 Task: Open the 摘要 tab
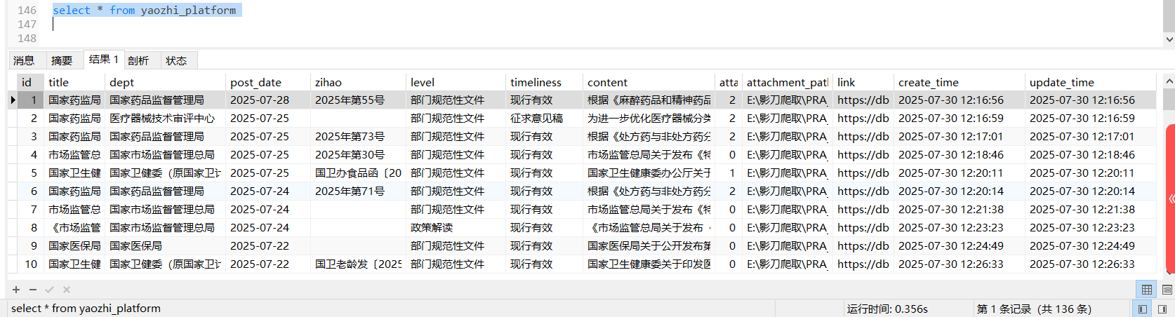[62, 60]
